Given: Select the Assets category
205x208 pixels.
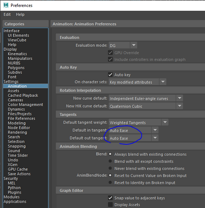Looking at the screenshot, I should pyautogui.click(x=14, y=91).
